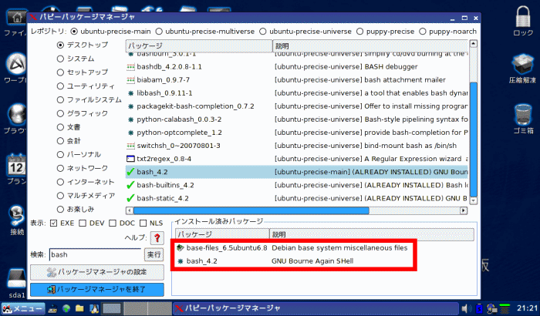Click the red question mark help icon
540x316 pixels.
tap(157, 237)
